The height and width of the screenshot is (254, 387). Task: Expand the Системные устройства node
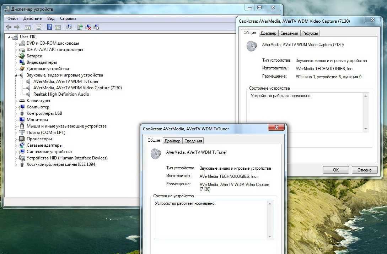point(16,152)
